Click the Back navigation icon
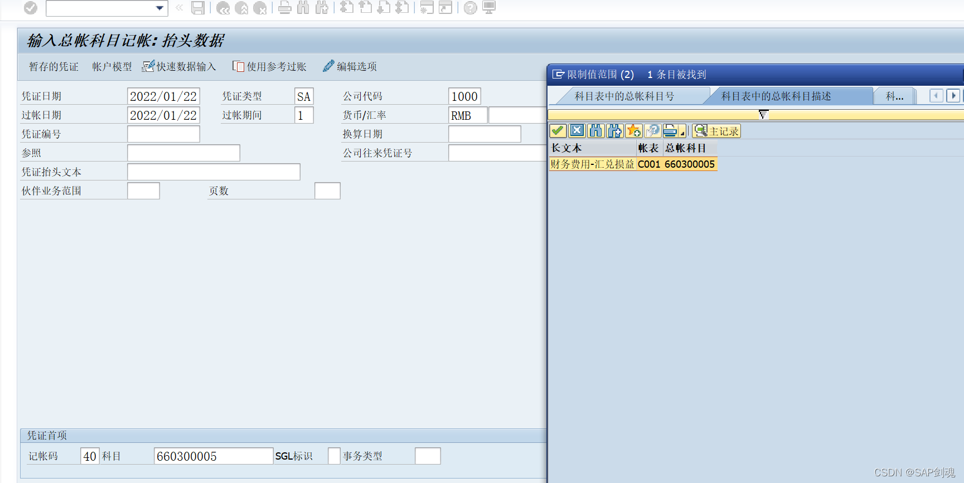Screen dimensions: 964x483 [x=223, y=8]
